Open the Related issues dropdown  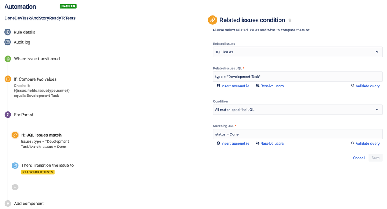298,52
